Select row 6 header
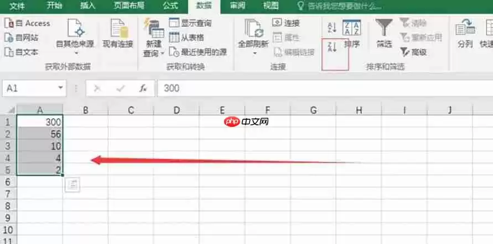This screenshot has width=493, height=244. coord(8,182)
